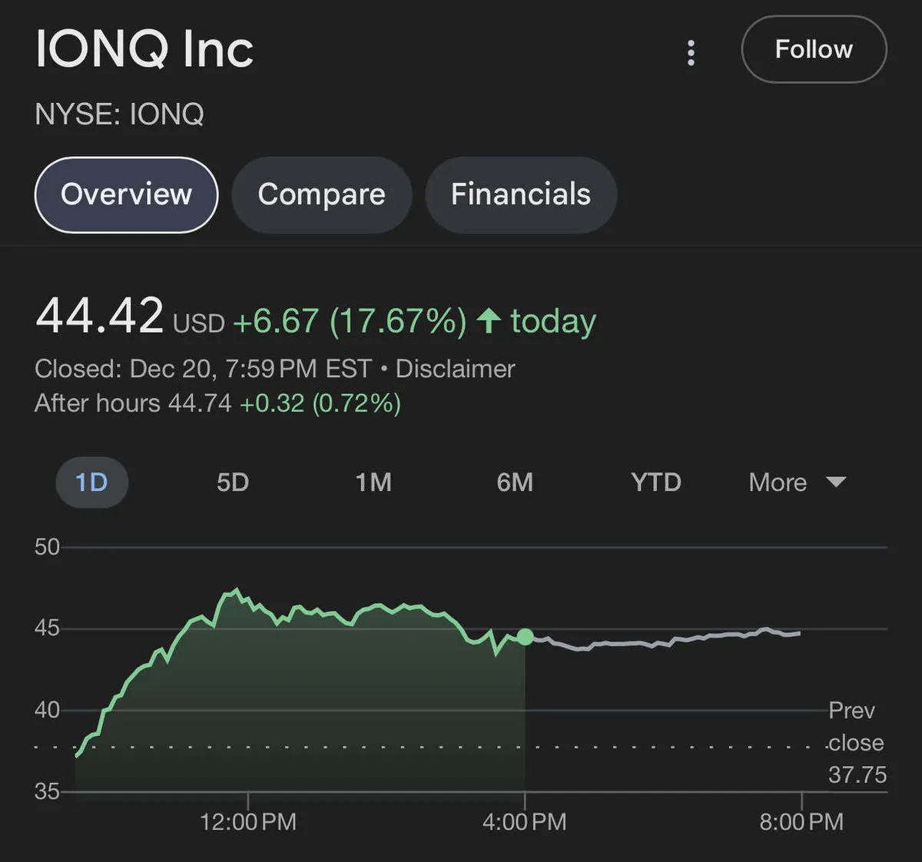Expand the More time ranges dropdown
The height and width of the screenshot is (862, 922).
797,482
